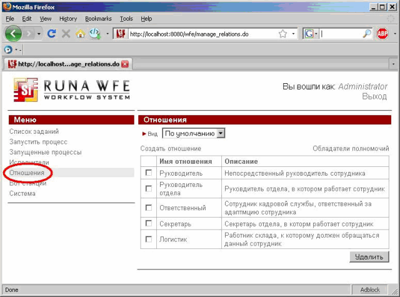The width and height of the screenshot is (400, 297).
Task: Click the grayed Forward navigation button
Action: [x=29, y=33]
